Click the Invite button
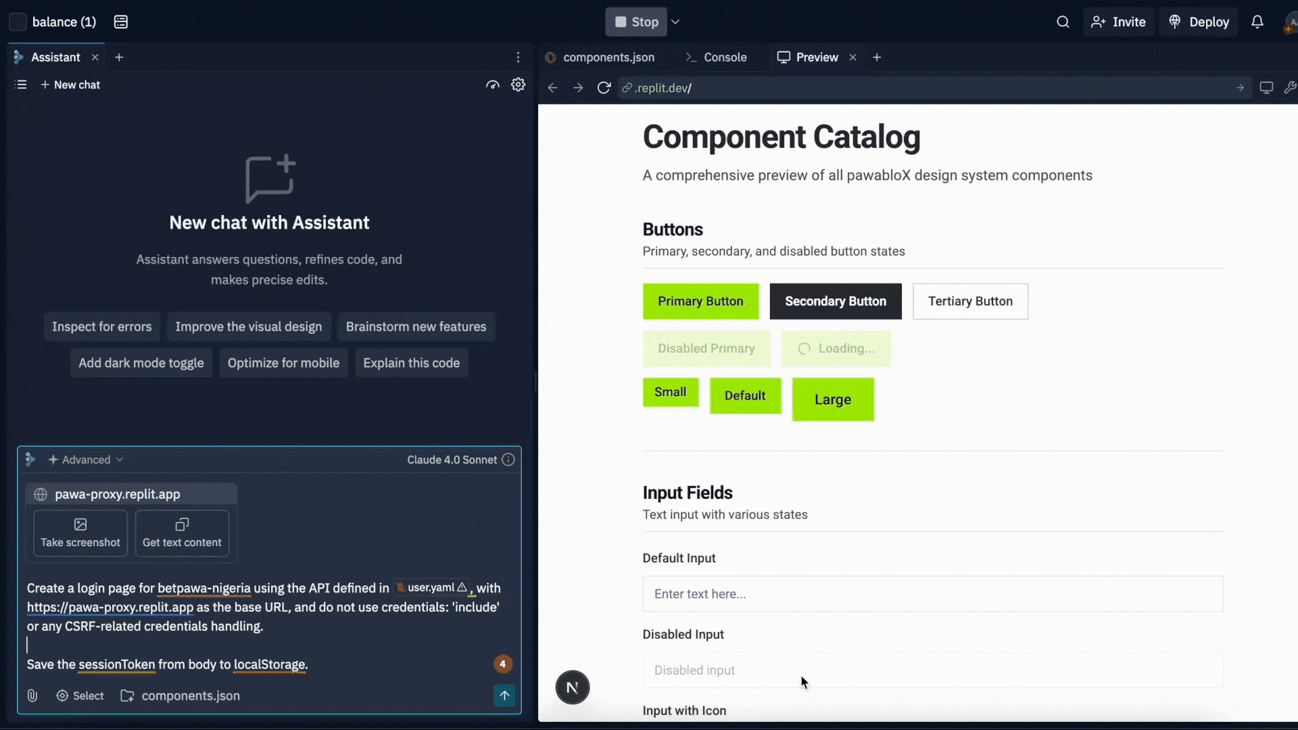Viewport: 1298px width, 730px height. click(x=1118, y=22)
